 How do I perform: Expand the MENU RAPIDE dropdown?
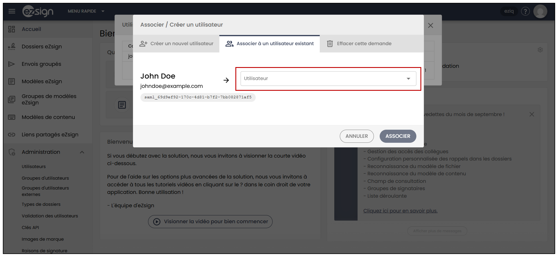point(86,11)
